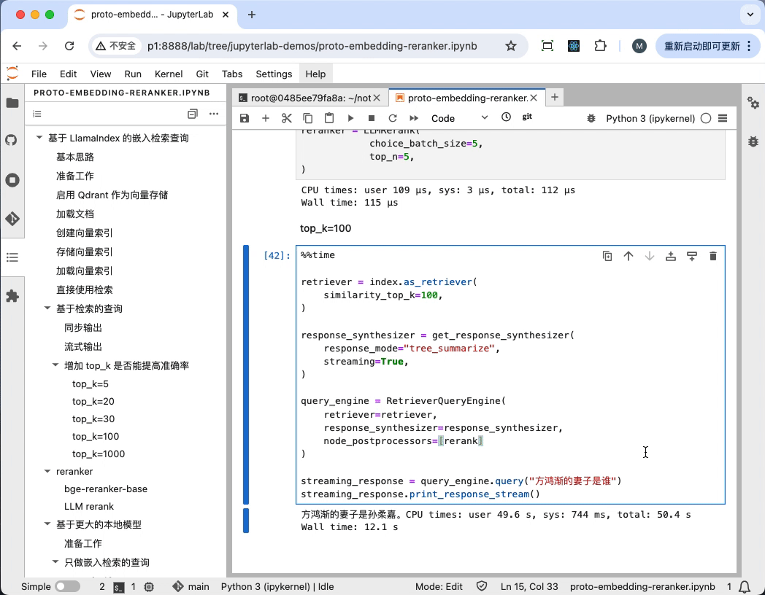Viewport: 765px width, 595px height.
Task: Show the Table of Contents sidebar
Action: 12,257
